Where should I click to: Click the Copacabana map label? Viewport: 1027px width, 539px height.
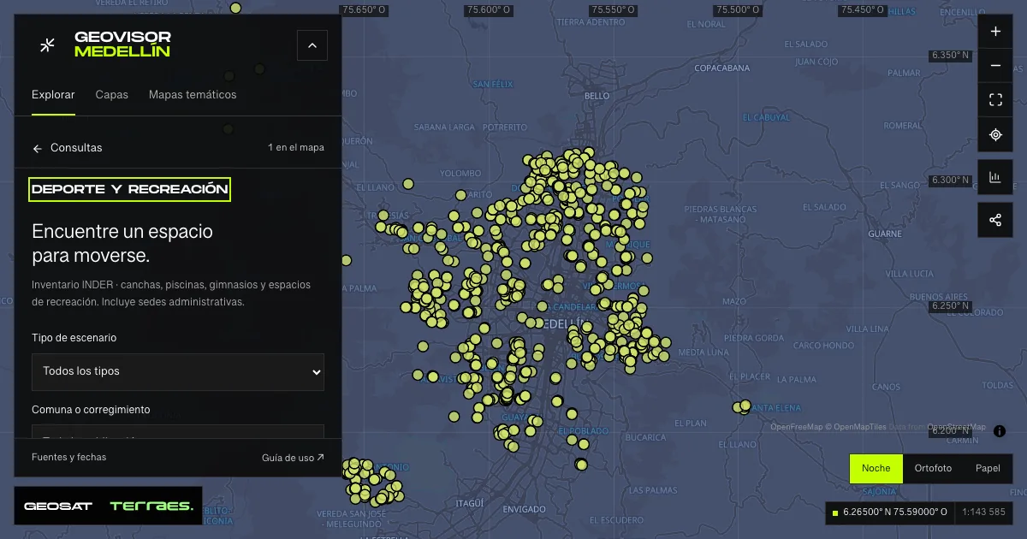tap(722, 68)
